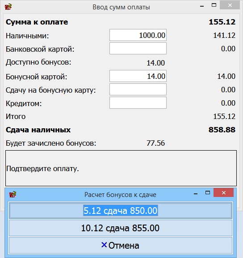
Task: Click the app icon in 'Расчет бонусов к сдаче' title bar
Action: tap(13, 194)
